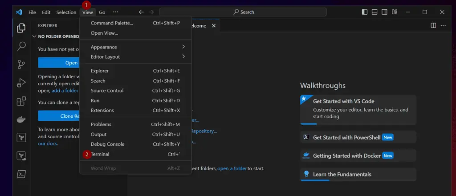456x196 pixels.
Task: Select Output in the View menu
Action: click(135, 134)
